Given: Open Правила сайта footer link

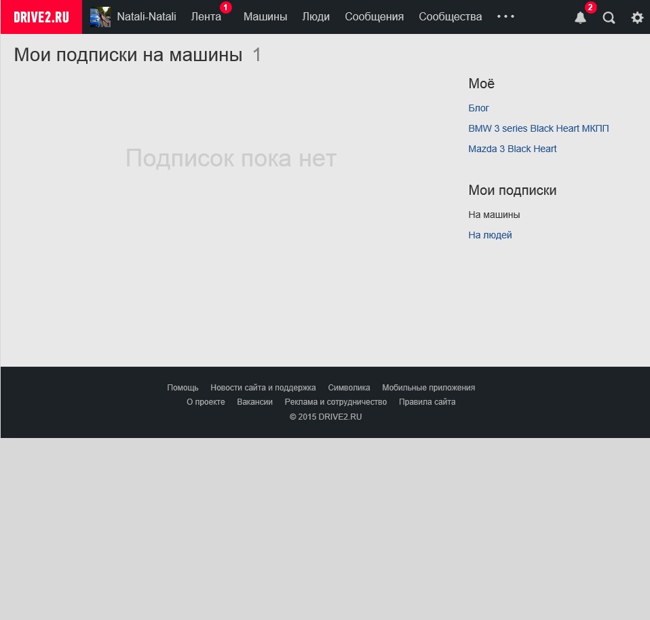Looking at the screenshot, I should pyautogui.click(x=427, y=402).
